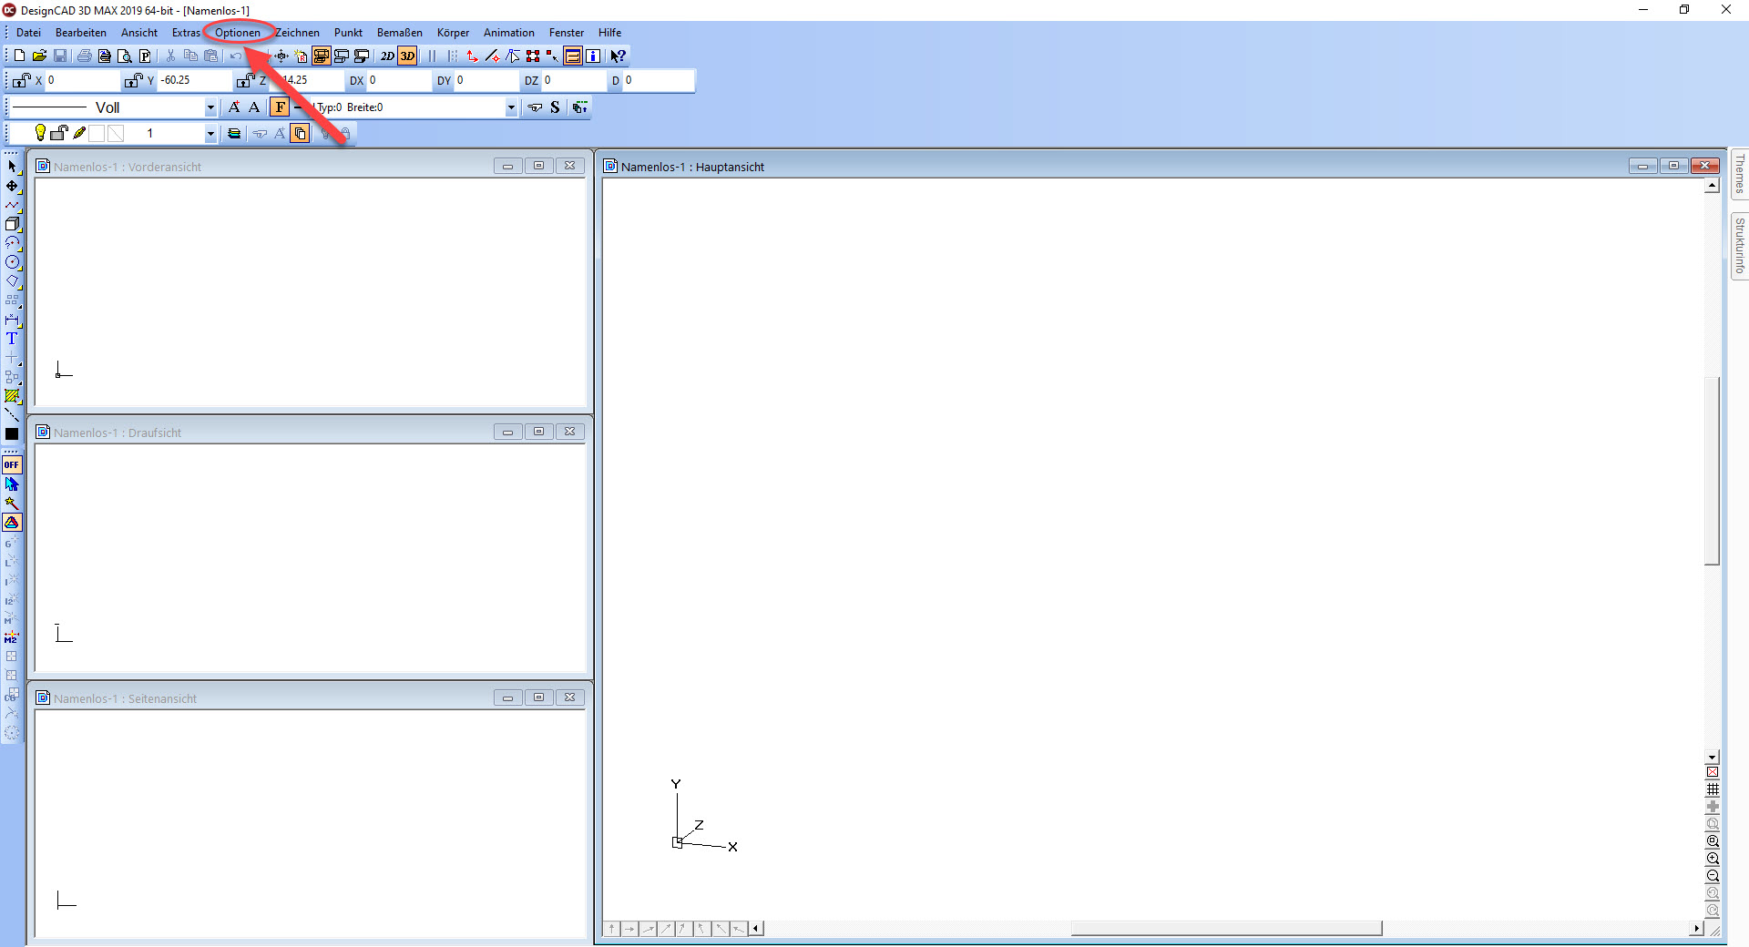Open the Datei menu
The image size is (1749, 947).
(28, 33)
